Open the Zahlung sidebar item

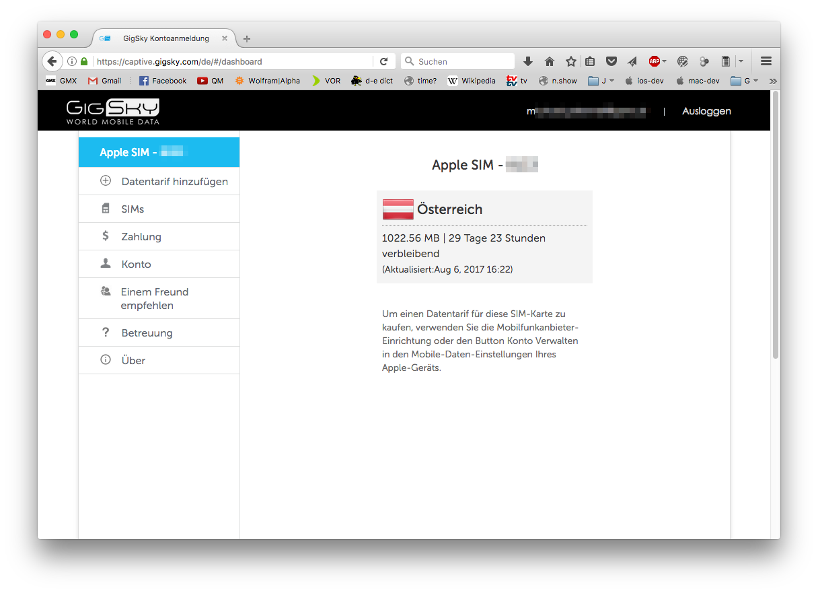(x=141, y=237)
